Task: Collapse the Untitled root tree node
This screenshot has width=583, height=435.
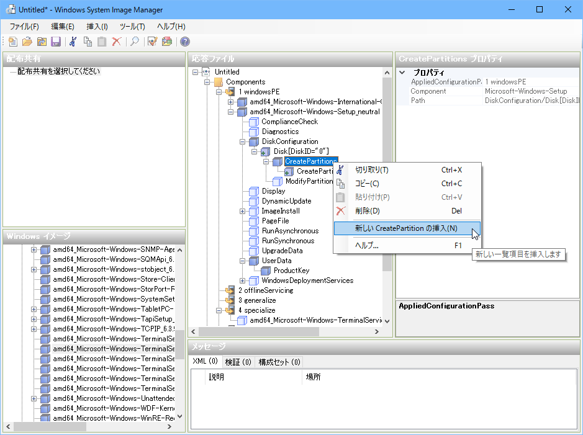Action: point(195,72)
